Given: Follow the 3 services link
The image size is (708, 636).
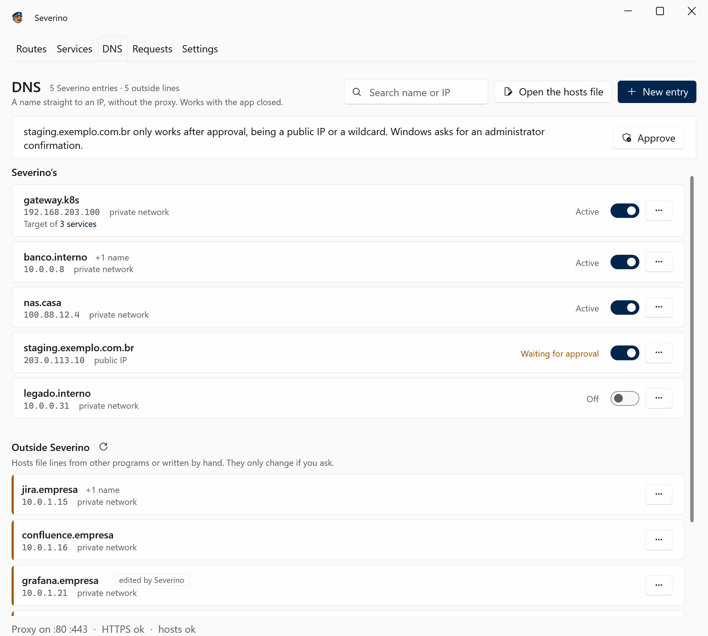Looking at the screenshot, I should point(78,224).
